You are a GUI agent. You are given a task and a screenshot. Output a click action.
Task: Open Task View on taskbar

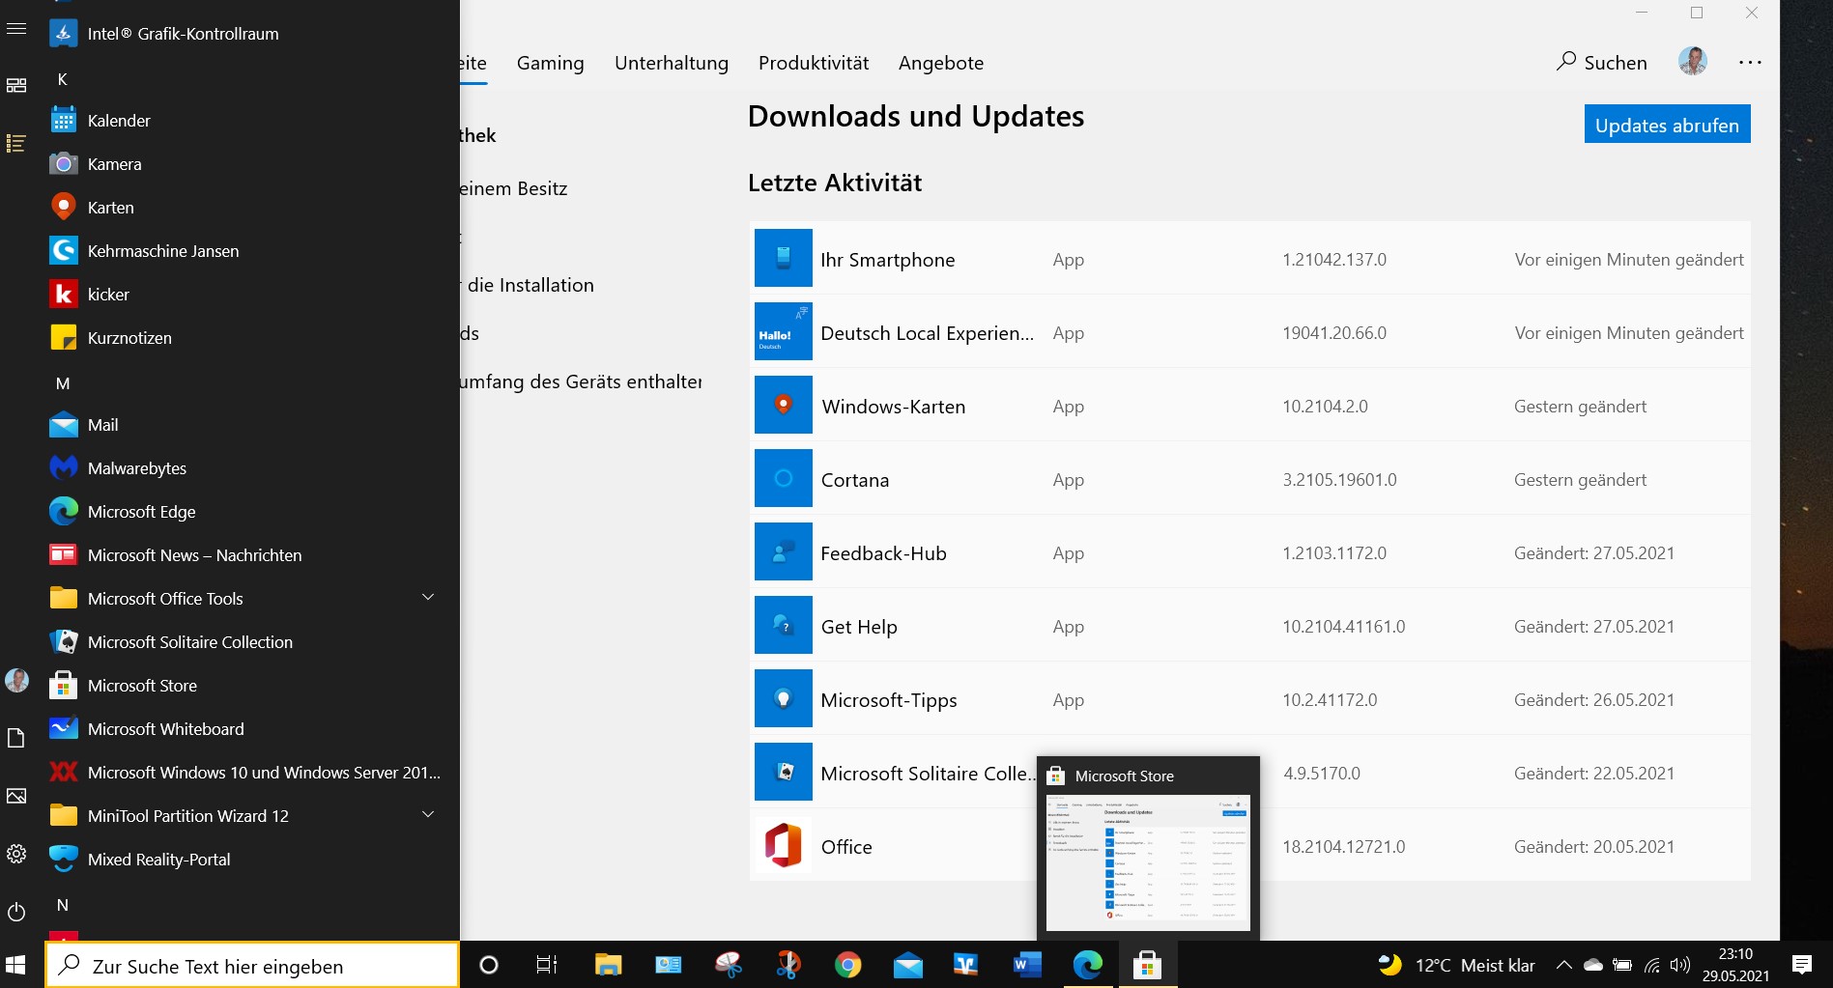547,965
